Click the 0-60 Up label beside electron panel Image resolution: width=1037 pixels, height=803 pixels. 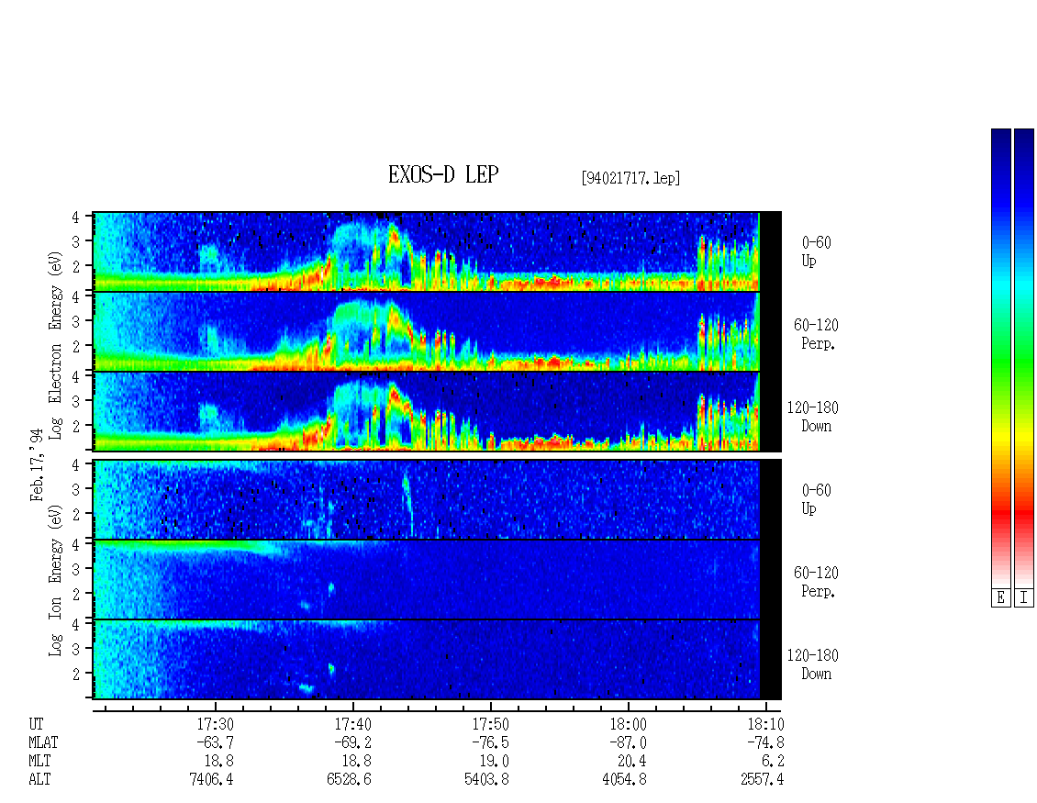click(x=816, y=251)
